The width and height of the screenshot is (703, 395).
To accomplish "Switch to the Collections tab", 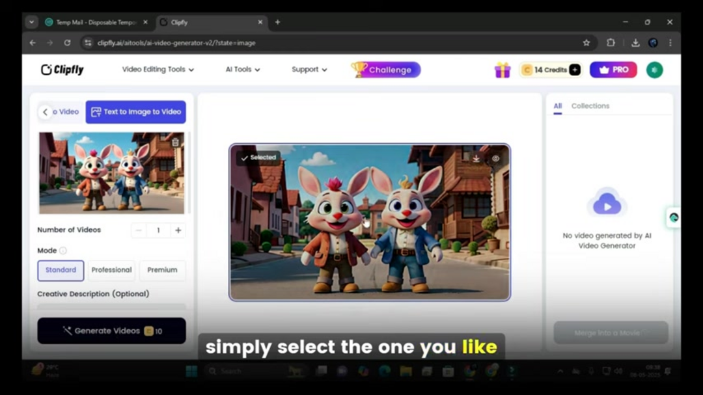I will [x=591, y=105].
